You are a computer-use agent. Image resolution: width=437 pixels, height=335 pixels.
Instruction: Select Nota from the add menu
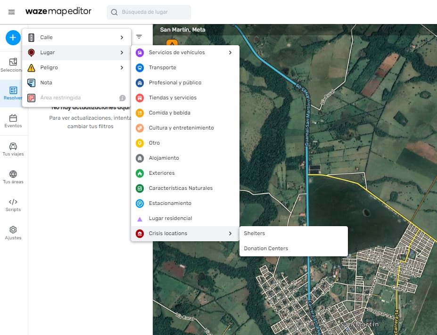(x=46, y=82)
